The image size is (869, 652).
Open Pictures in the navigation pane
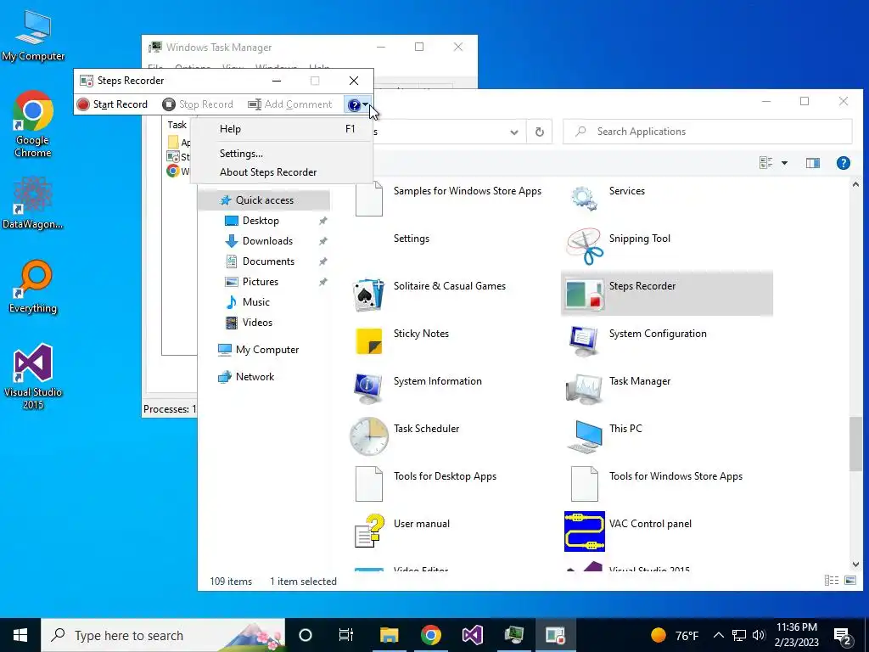click(260, 282)
